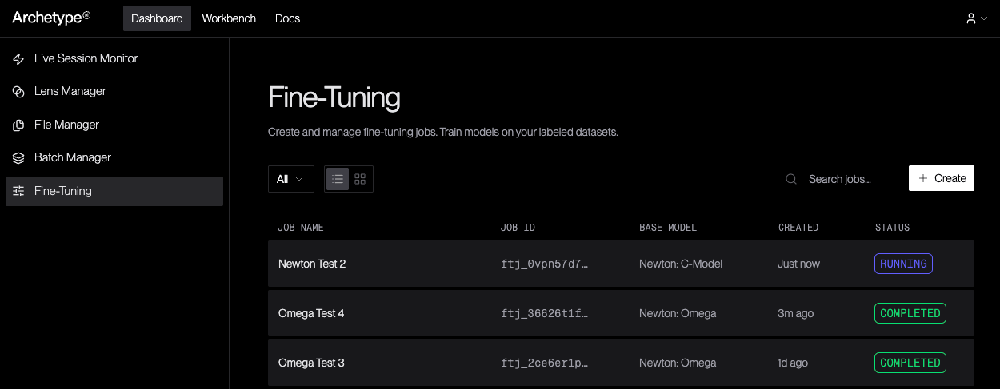This screenshot has width=1000, height=389.
Task: Open the user account menu
Action: coord(976,18)
